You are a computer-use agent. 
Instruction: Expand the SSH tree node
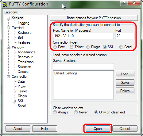click(x=14, y=101)
